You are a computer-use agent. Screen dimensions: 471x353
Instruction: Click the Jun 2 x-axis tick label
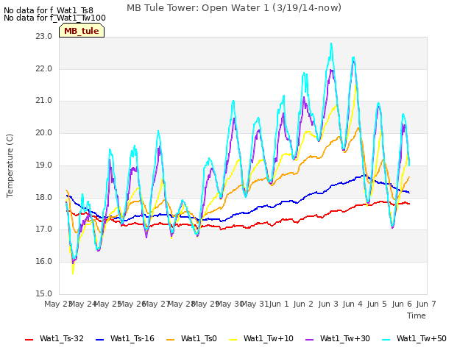coord(303,304)
